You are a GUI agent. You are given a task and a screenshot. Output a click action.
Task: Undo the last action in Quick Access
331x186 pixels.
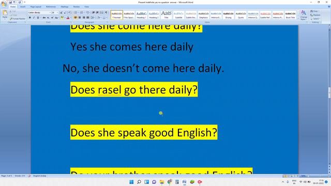point(14,2)
